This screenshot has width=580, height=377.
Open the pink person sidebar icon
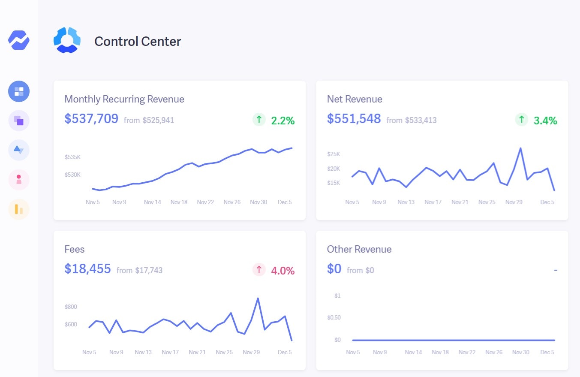(19, 180)
